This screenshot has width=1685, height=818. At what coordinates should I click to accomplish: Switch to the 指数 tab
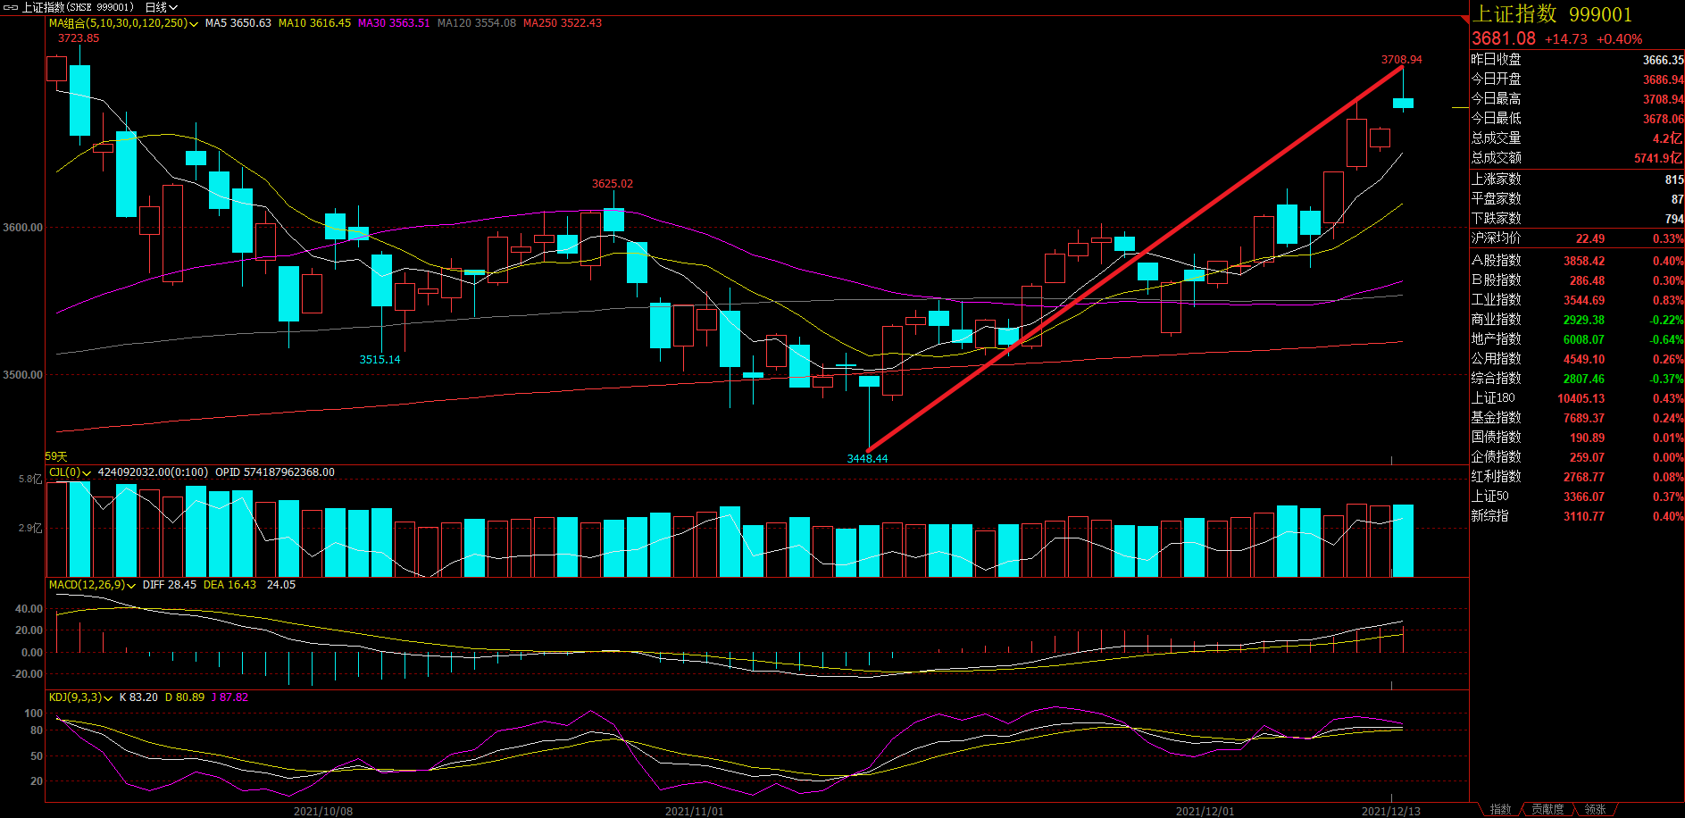point(1500,809)
